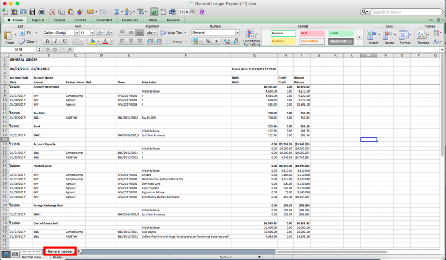This screenshot has height=260, width=446.
Task: Select the General Ledger sheet tab
Action: pyautogui.click(x=60, y=251)
